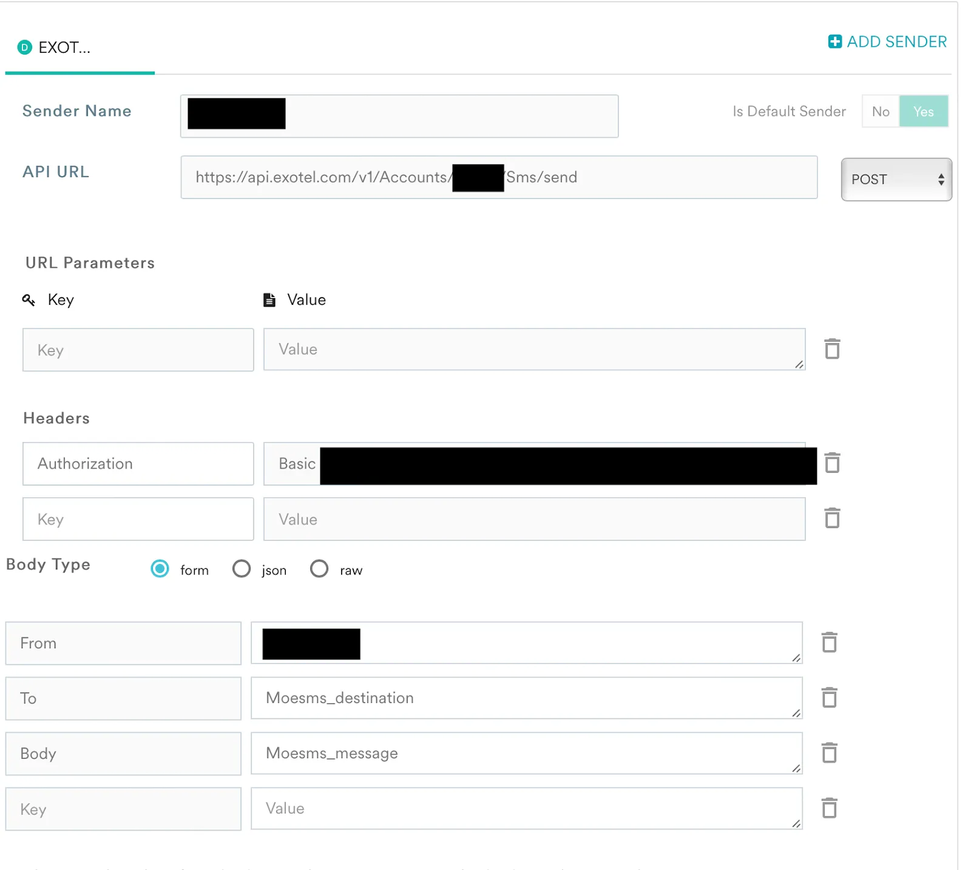Image resolution: width=971 pixels, height=870 pixels.
Task: Click the URL Parameters Value field
Action: pos(534,349)
